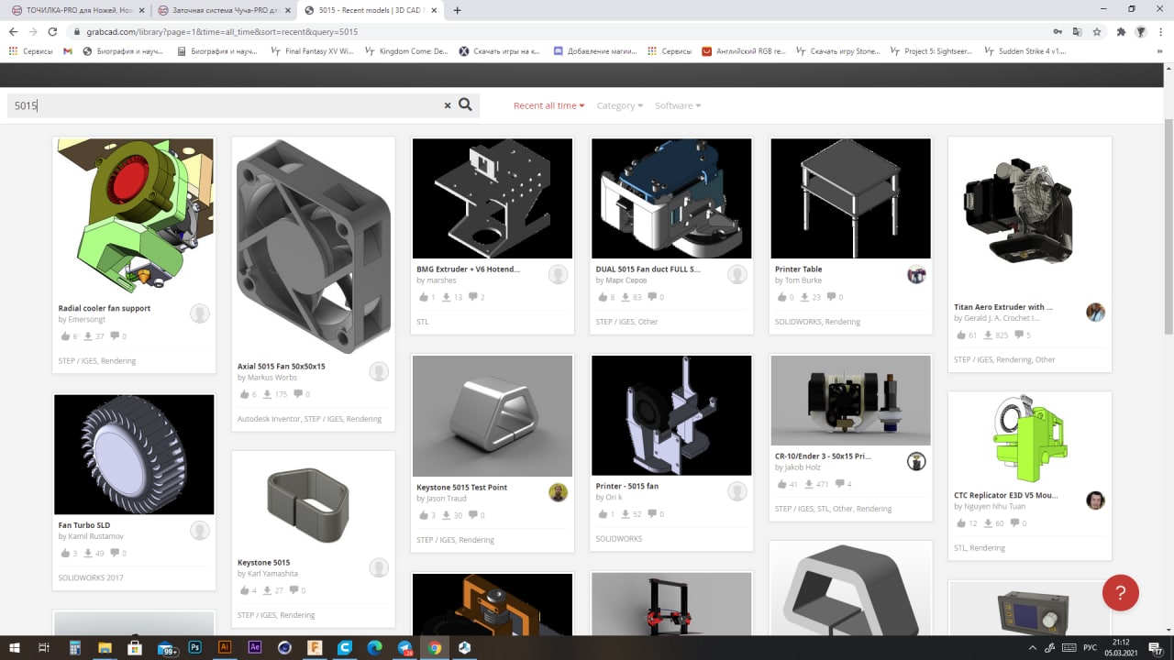Click Gerald Crochet's avatar on Titan Aero card
The width and height of the screenshot is (1174, 660).
[1095, 312]
